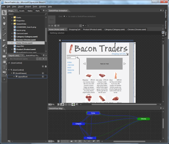Toggle visibility of LayoutRoot element
Viewport: 169px width, 144px height.
pyautogui.click(x=43, y=77)
